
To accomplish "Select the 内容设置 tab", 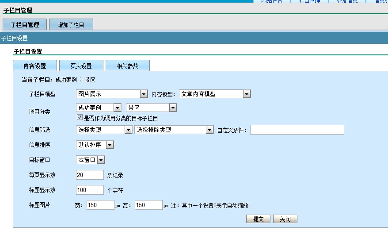I will pyautogui.click(x=35, y=66).
